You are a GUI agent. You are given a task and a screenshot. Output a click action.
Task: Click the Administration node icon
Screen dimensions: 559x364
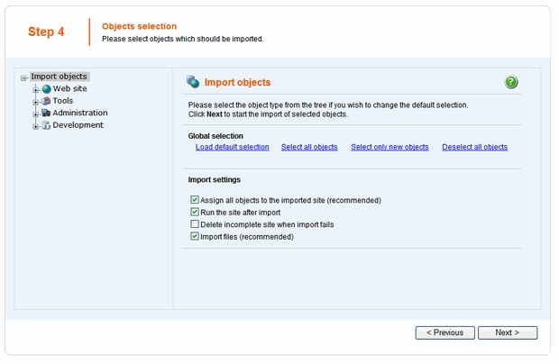(x=46, y=113)
